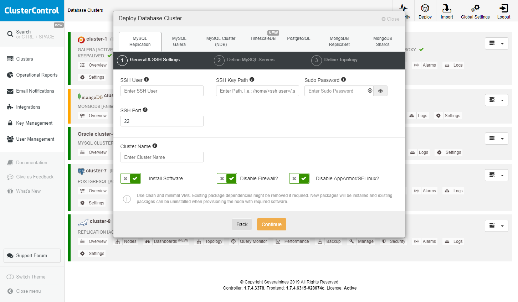
Task: Open Key Management lock icon in sidebar
Action: click(10, 123)
